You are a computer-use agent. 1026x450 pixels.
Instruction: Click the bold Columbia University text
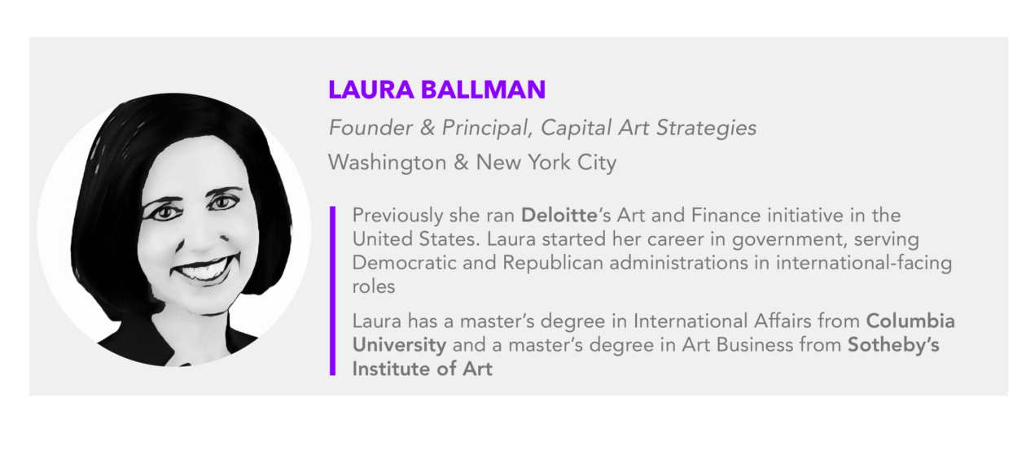(654, 333)
